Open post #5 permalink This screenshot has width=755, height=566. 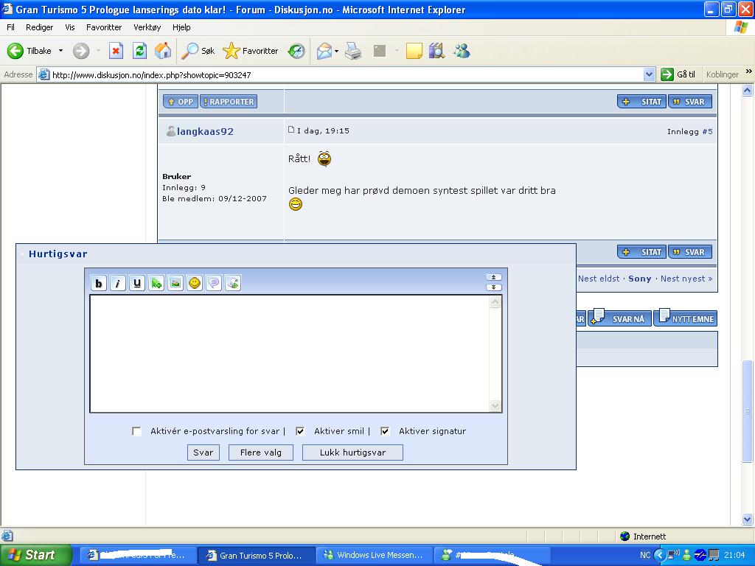(x=707, y=131)
